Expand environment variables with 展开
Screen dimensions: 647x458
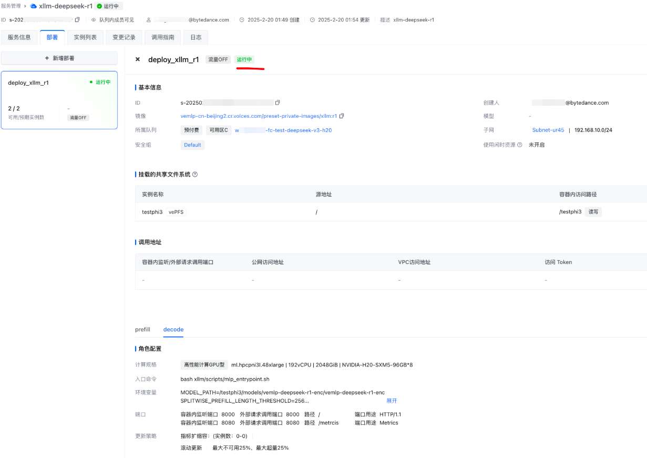[392, 401]
